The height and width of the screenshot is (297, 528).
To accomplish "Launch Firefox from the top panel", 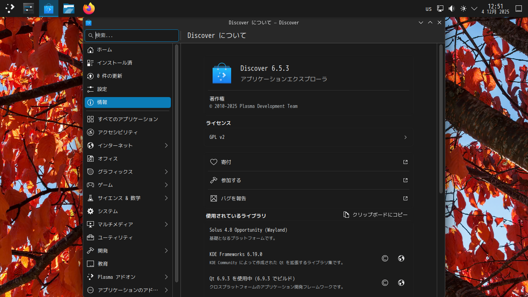I will point(89,8).
